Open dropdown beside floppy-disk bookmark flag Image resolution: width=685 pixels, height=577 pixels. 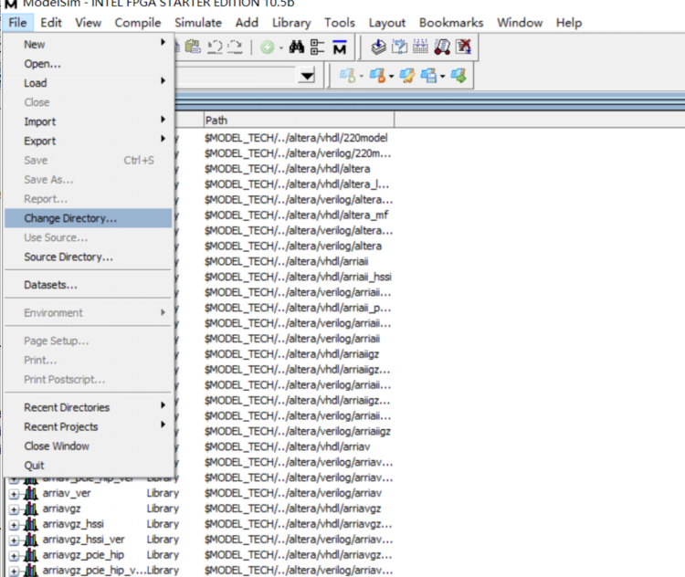pos(443,77)
